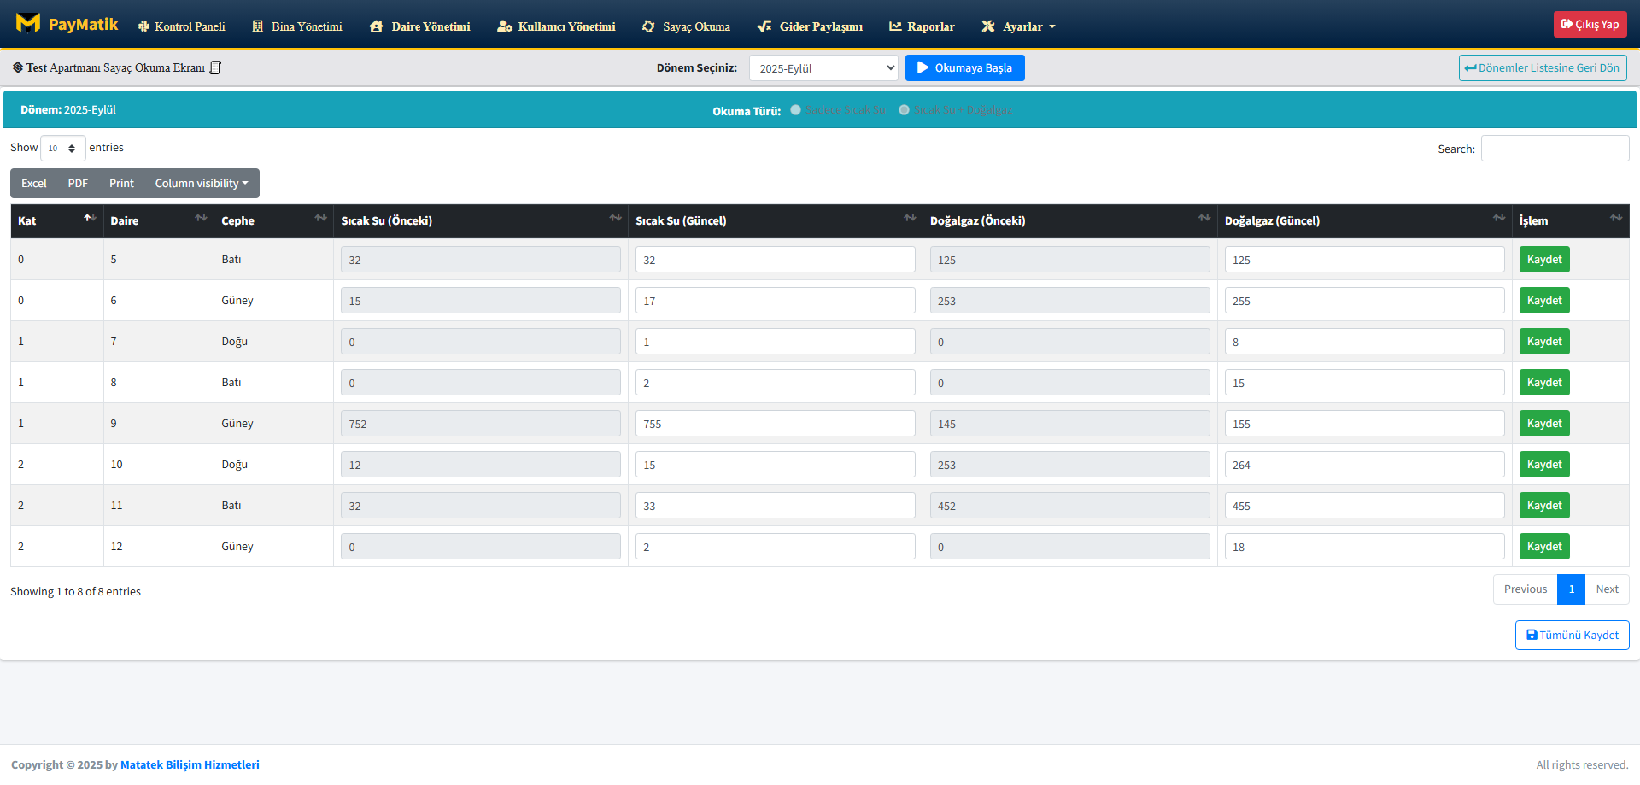Click the Kullanıcı Yönetimi user icon

[x=504, y=26]
